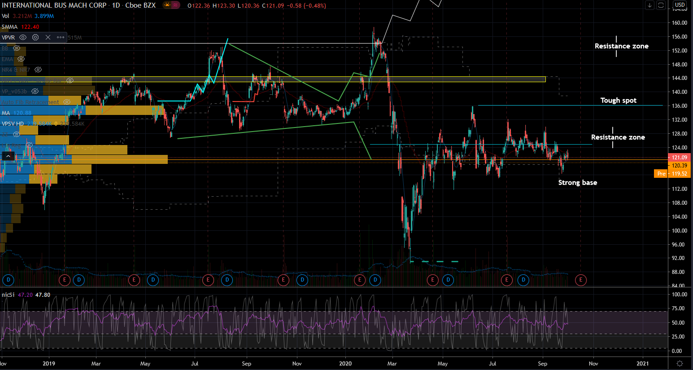Click the hidden BB indicator name
The image size is (693, 370).
tap(5, 48)
